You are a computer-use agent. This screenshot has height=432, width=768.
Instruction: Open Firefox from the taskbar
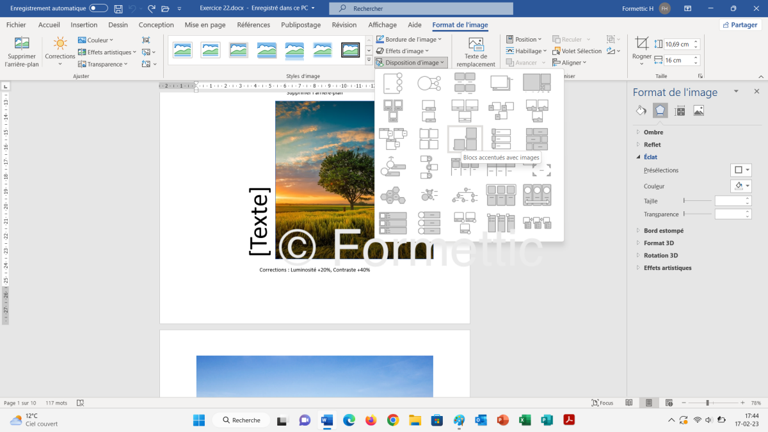371,420
